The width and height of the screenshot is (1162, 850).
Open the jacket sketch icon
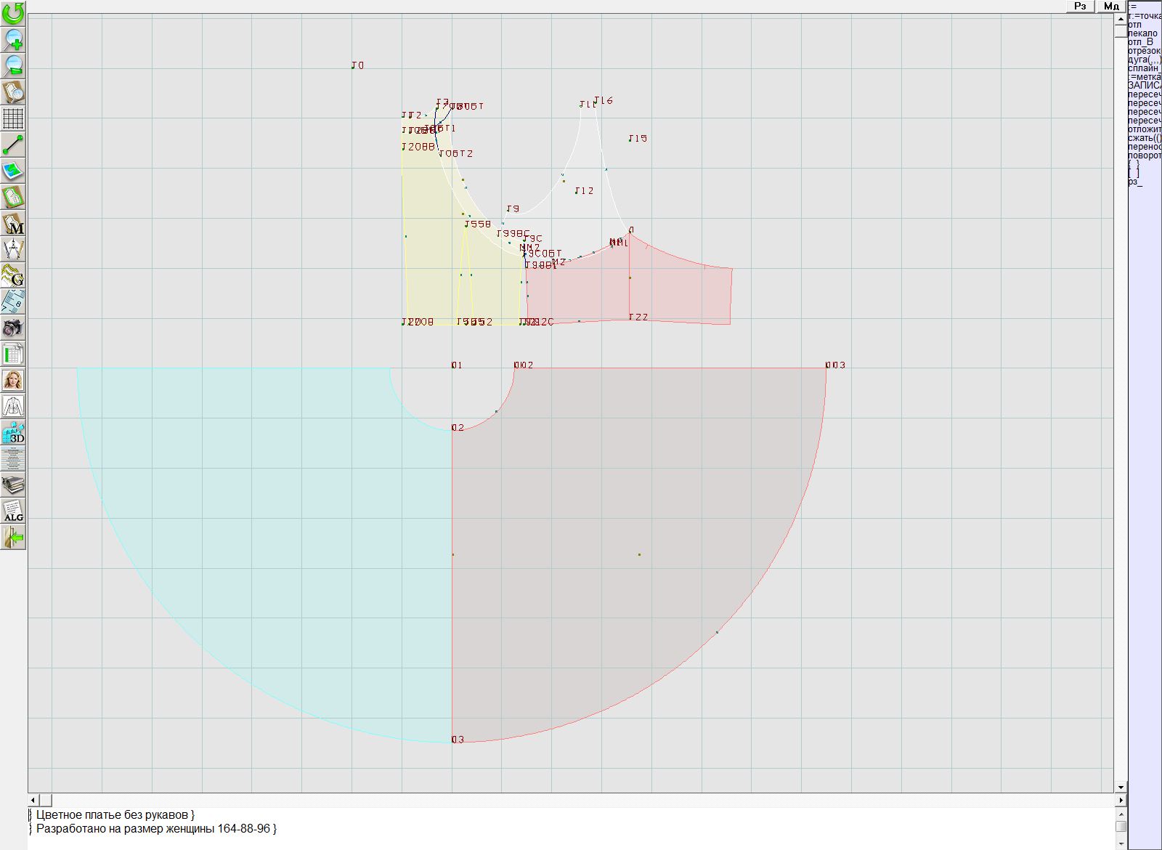point(13,406)
